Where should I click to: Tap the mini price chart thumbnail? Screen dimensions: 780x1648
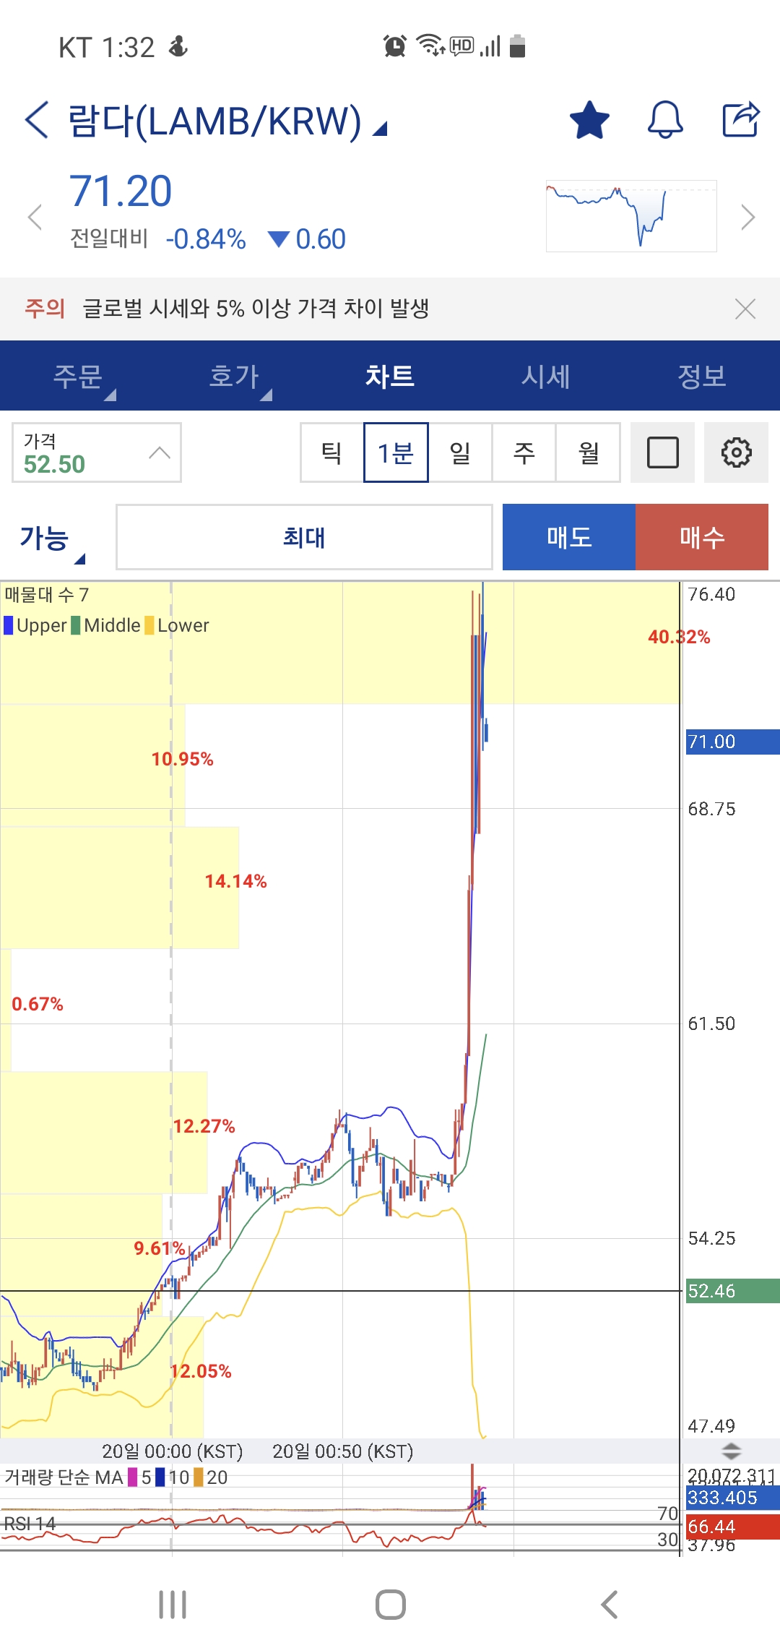(631, 216)
